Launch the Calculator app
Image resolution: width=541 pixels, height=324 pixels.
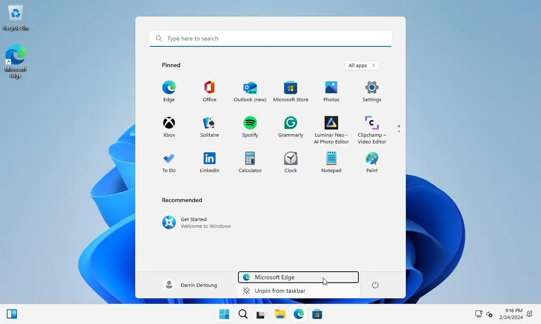pos(250,162)
